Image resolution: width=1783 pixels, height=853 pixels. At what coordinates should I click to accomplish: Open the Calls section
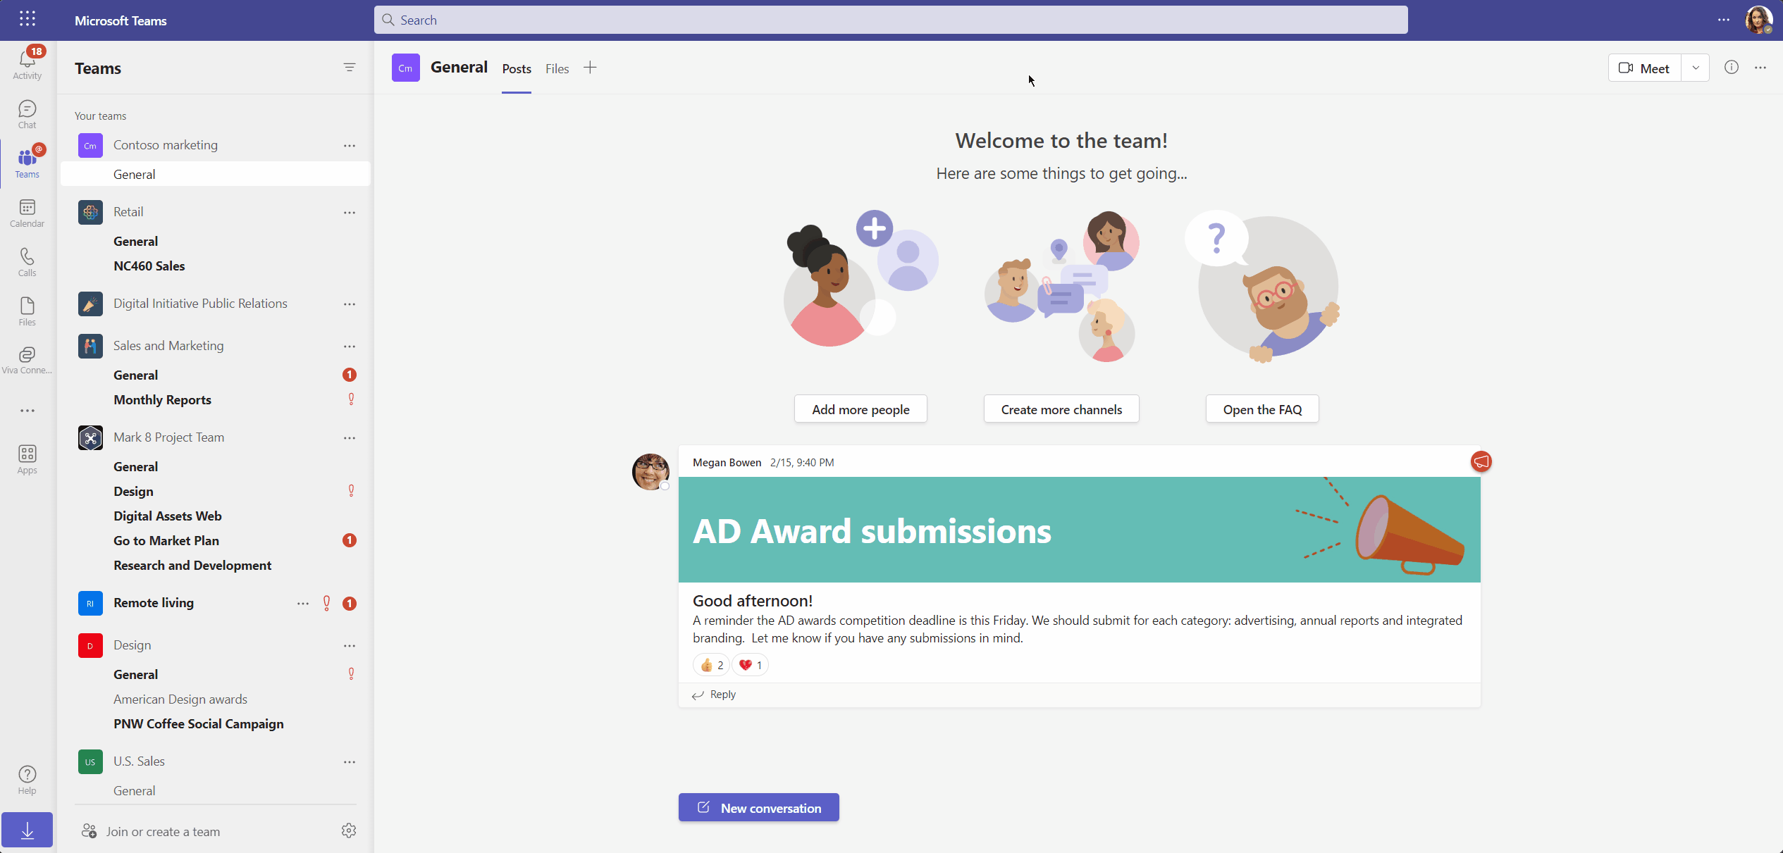coord(27,261)
